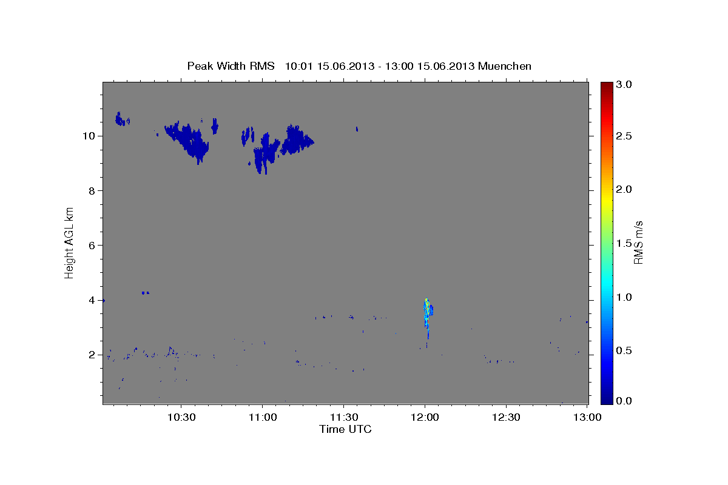This screenshot has height=485, width=728.
Task: Click the colorbar value 1.5
Action: (625, 243)
